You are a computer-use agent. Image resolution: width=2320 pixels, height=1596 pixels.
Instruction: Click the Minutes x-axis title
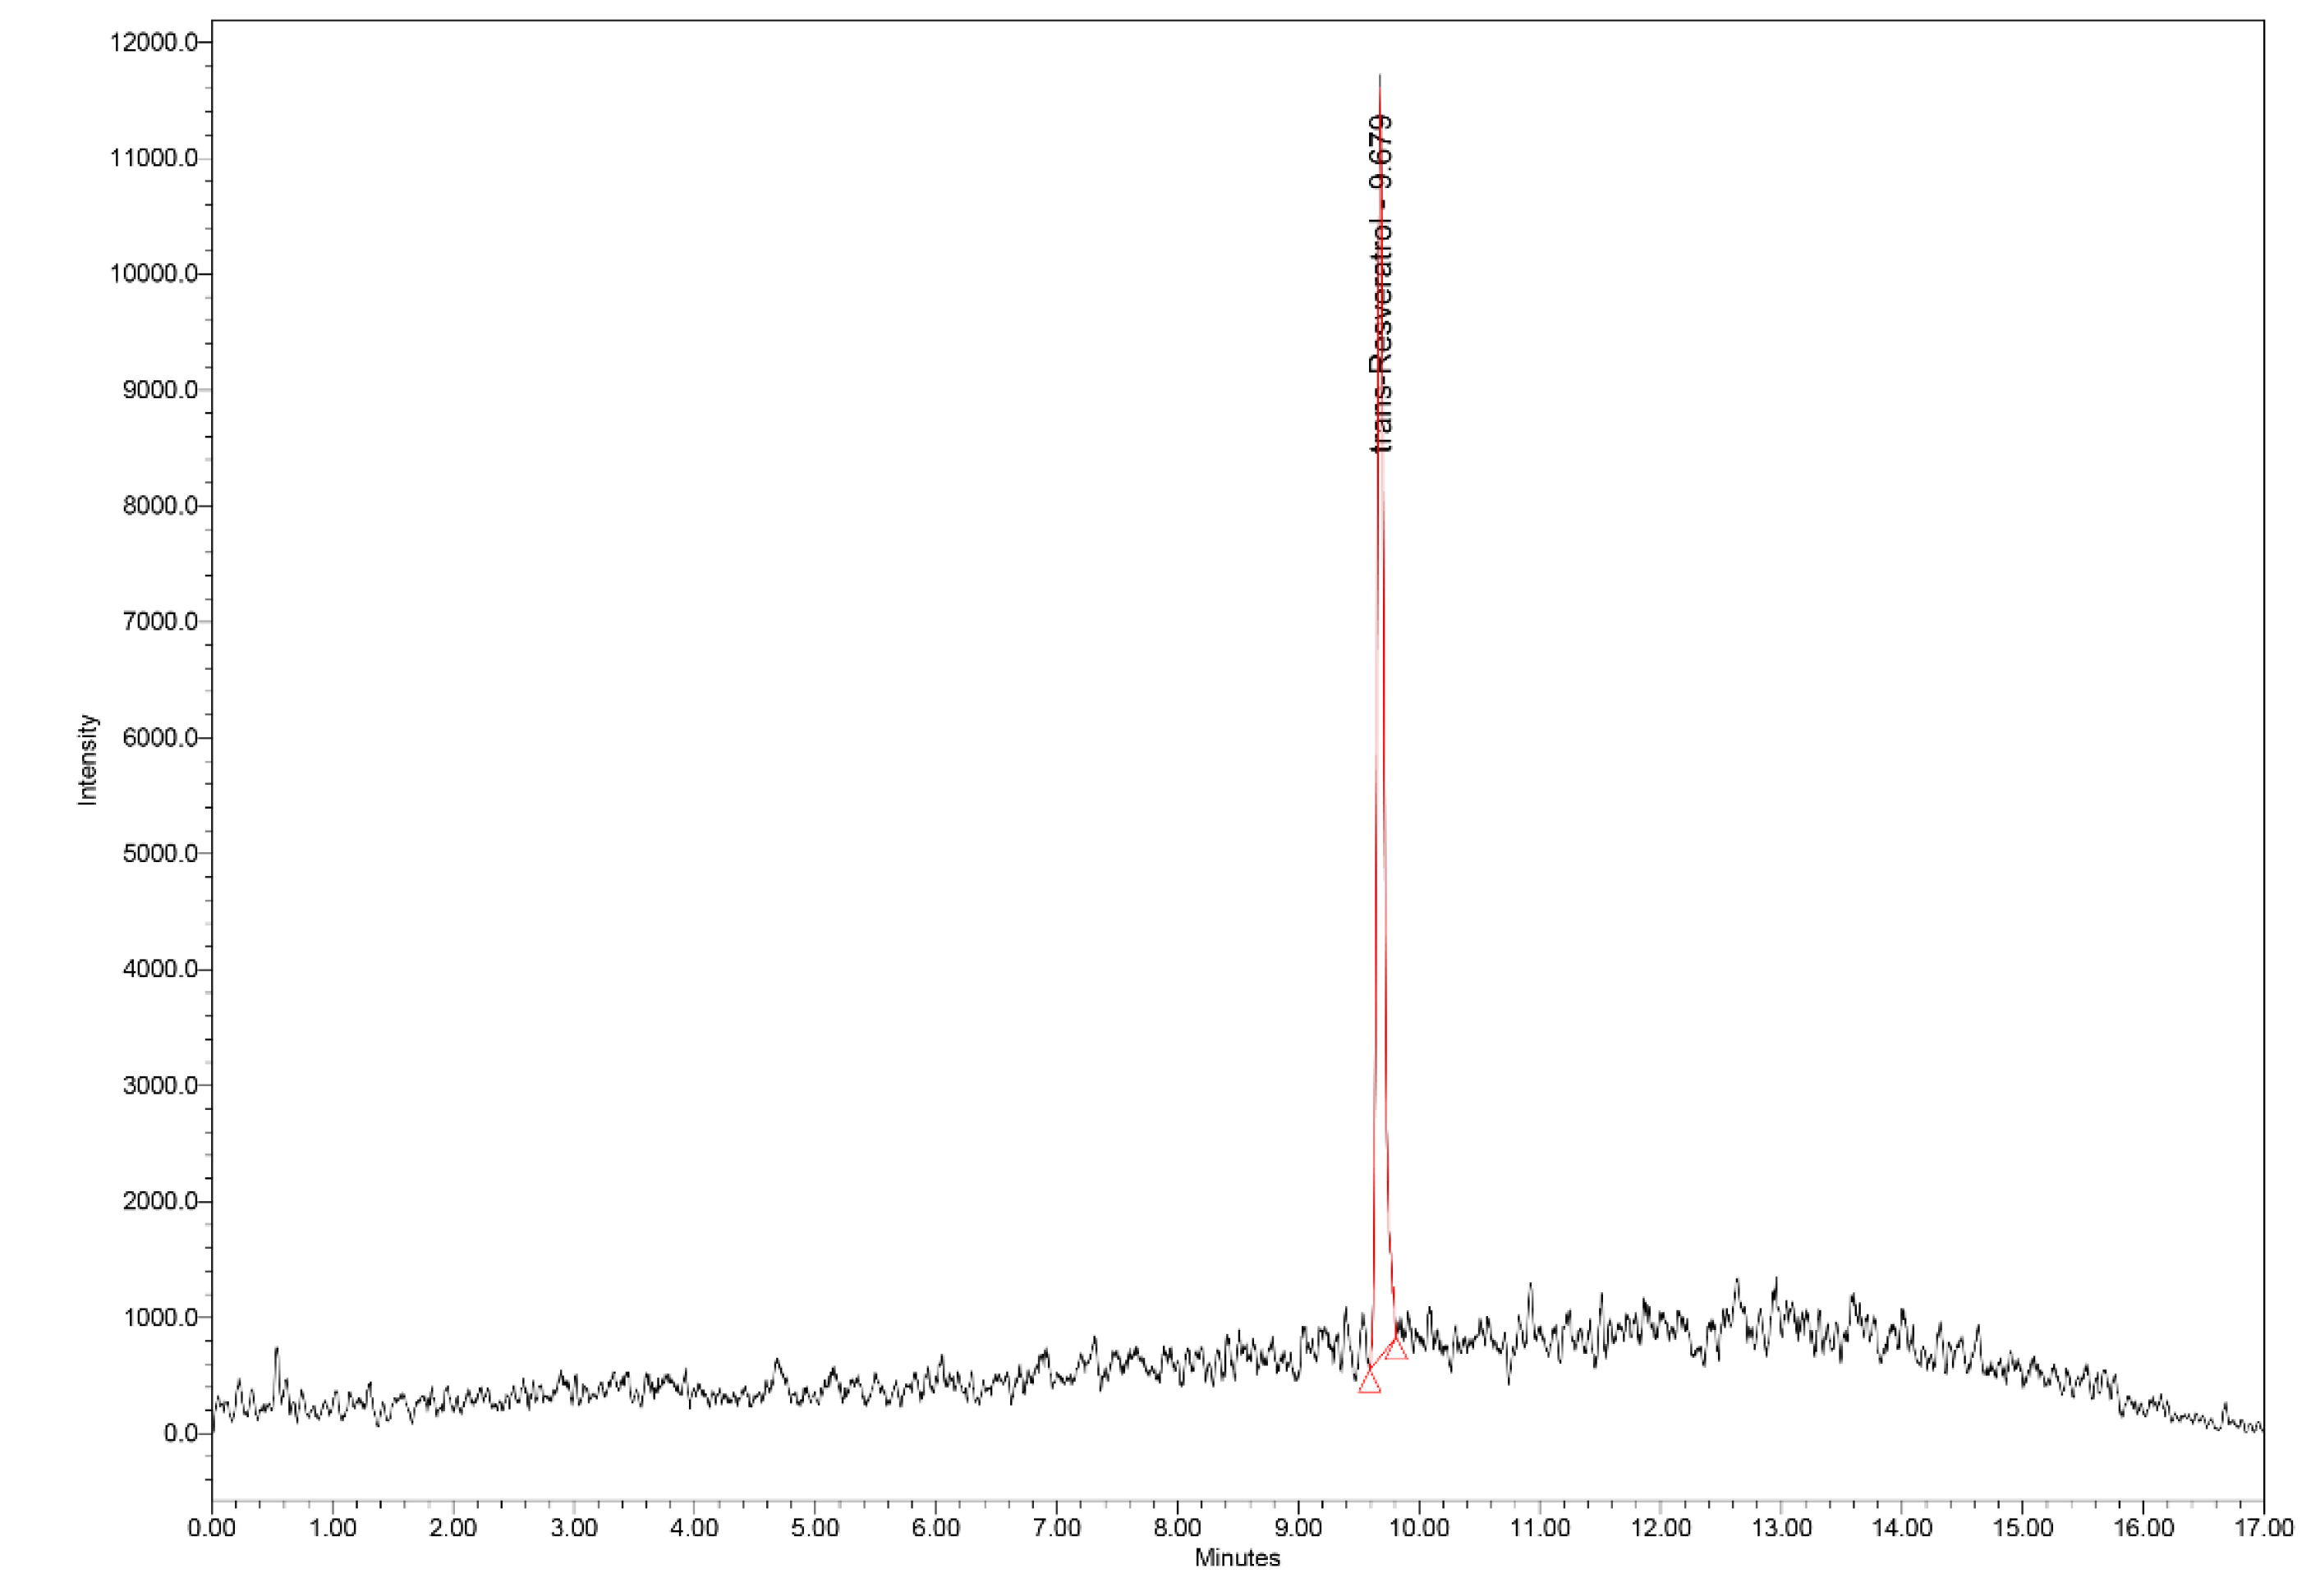(1237, 1558)
